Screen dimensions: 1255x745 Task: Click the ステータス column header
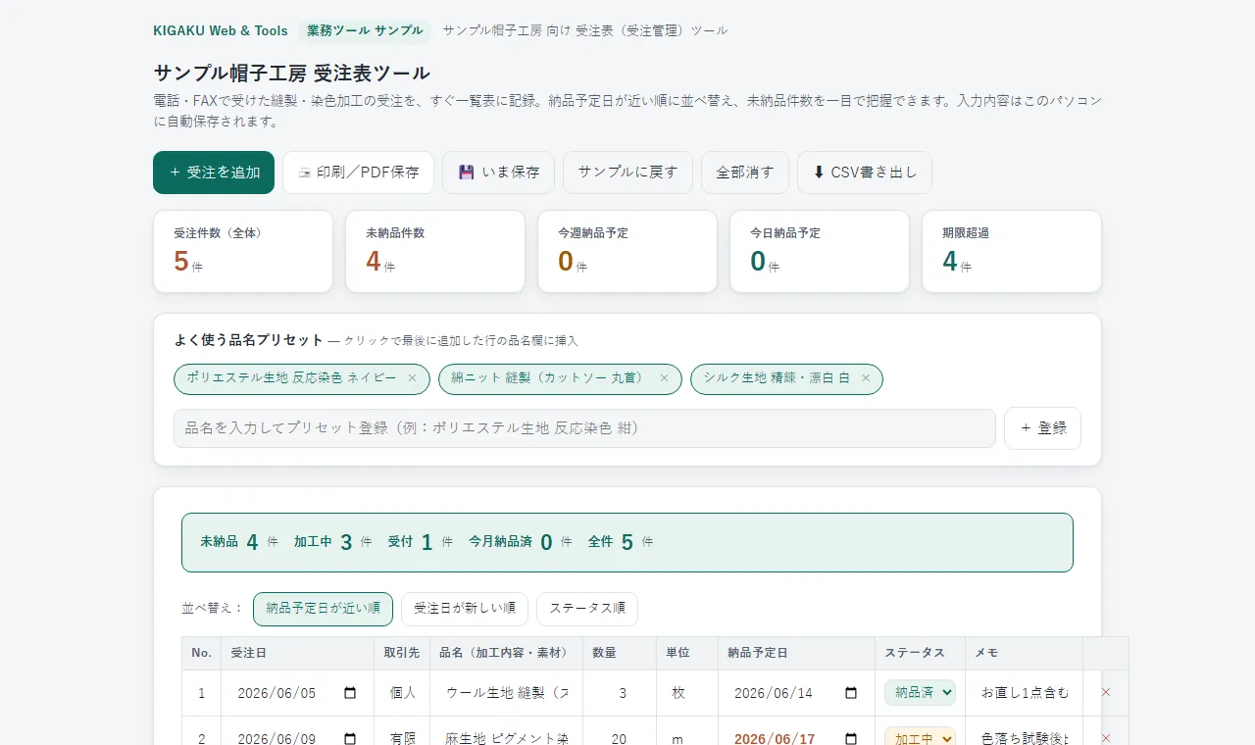[x=920, y=653]
